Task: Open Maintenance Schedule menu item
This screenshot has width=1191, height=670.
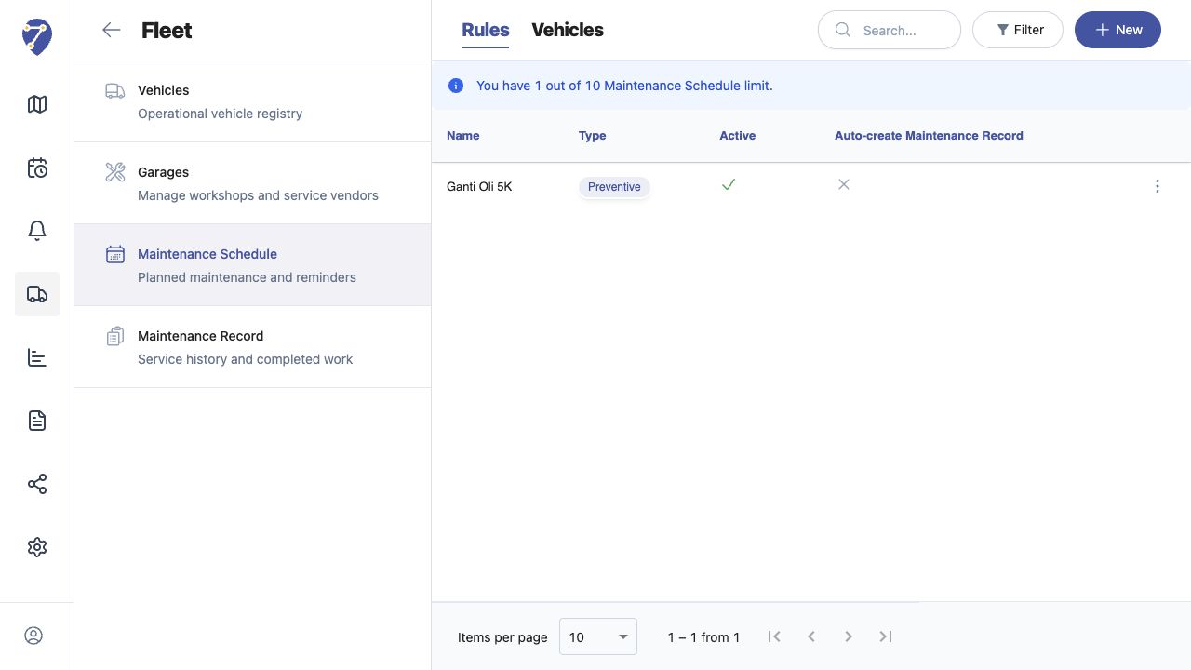Action: pyautogui.click(x=252, y=265)
